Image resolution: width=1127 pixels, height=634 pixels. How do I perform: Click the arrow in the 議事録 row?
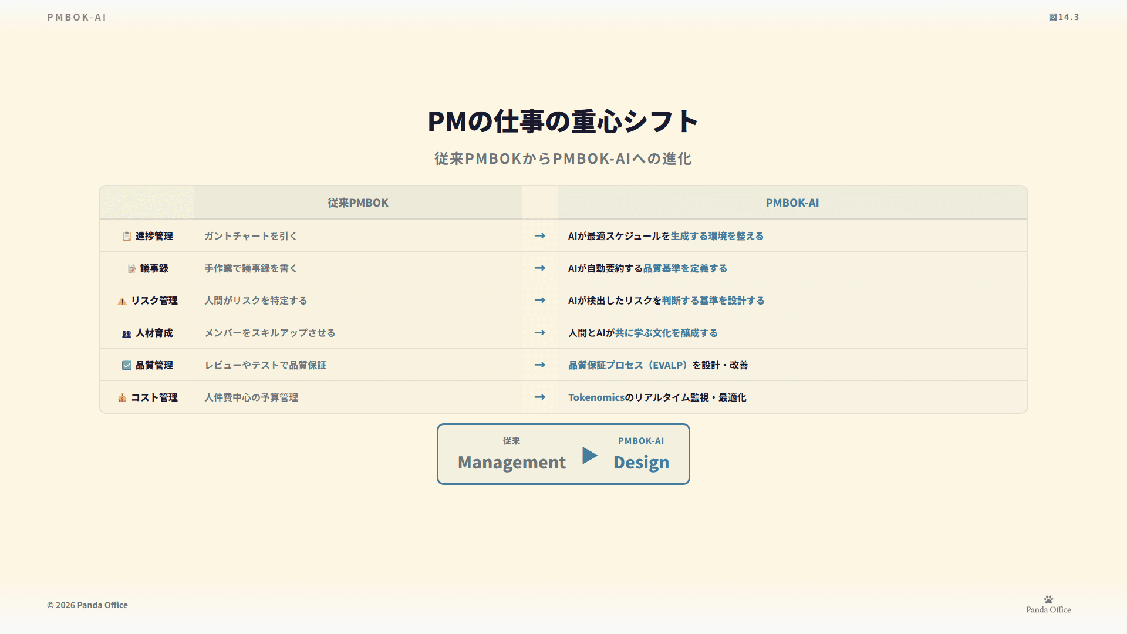click(x=540, y=268)
